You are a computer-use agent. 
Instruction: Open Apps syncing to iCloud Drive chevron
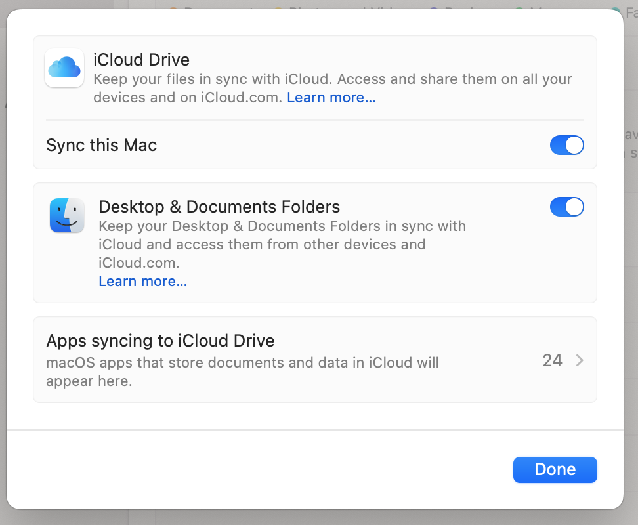[580, 360]
